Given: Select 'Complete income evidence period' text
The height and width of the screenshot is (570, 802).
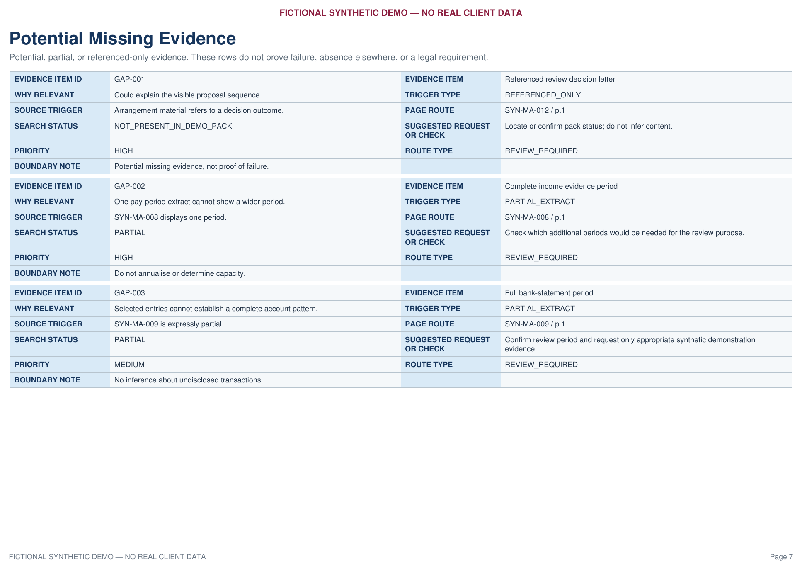Looking at the screenshot, I should [561, 186].
